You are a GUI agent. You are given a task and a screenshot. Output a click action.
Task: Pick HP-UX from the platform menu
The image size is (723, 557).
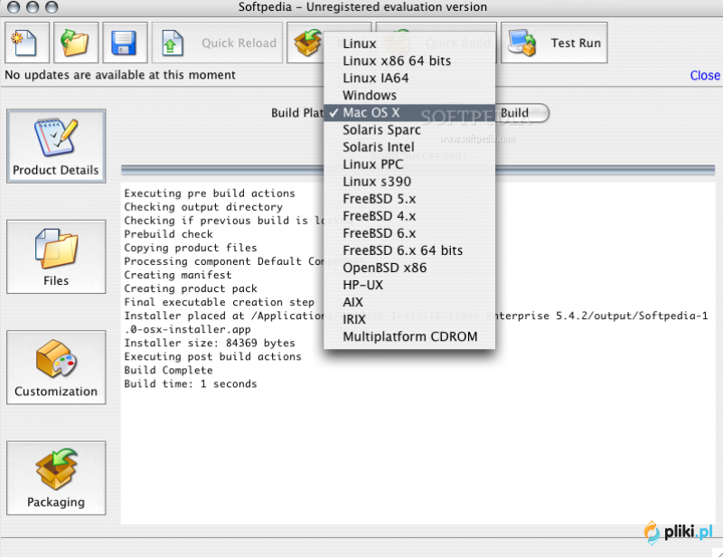409,285
